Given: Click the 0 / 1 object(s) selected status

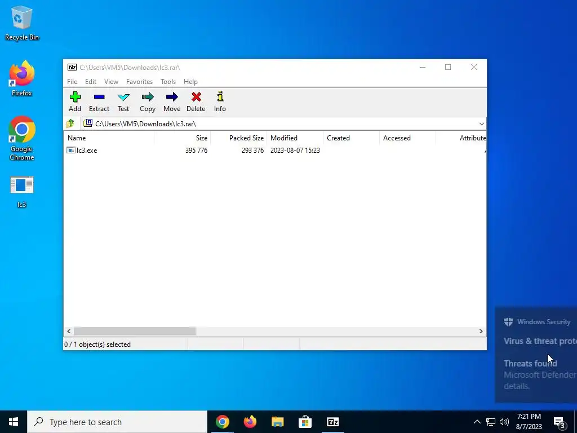Looking at the screenshot, I should (97, 344).
